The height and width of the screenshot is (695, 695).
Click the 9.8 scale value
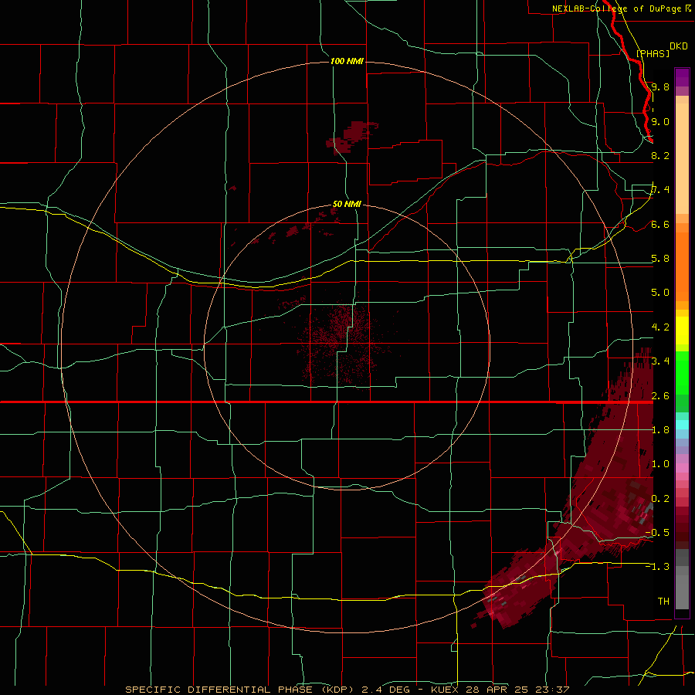660,86
